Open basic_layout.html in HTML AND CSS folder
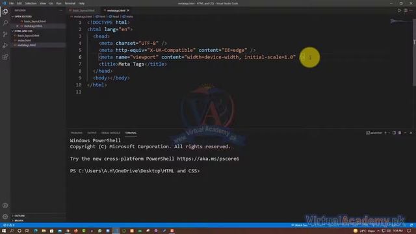This screenshot has height=234, width=416. click(28, 36)
